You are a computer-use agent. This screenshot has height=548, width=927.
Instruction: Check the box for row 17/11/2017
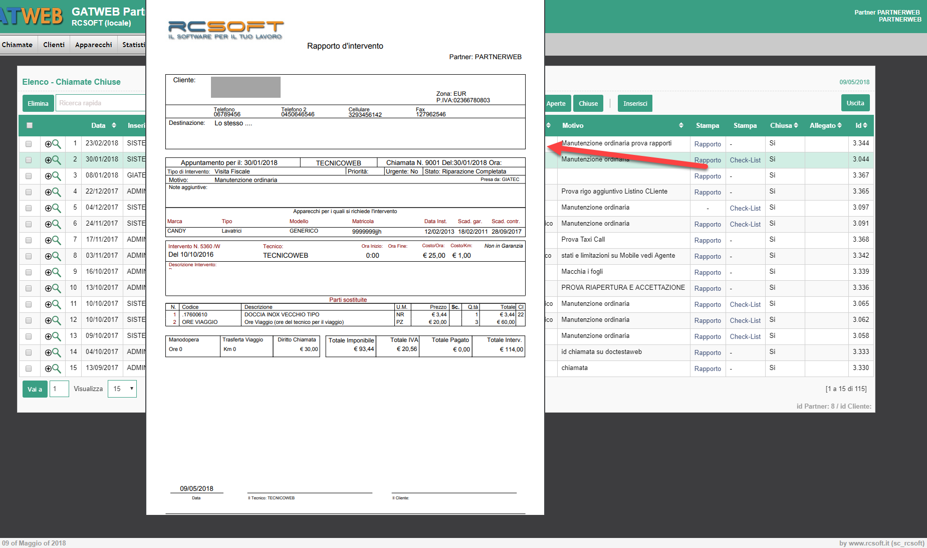click(x=29, y=240)
